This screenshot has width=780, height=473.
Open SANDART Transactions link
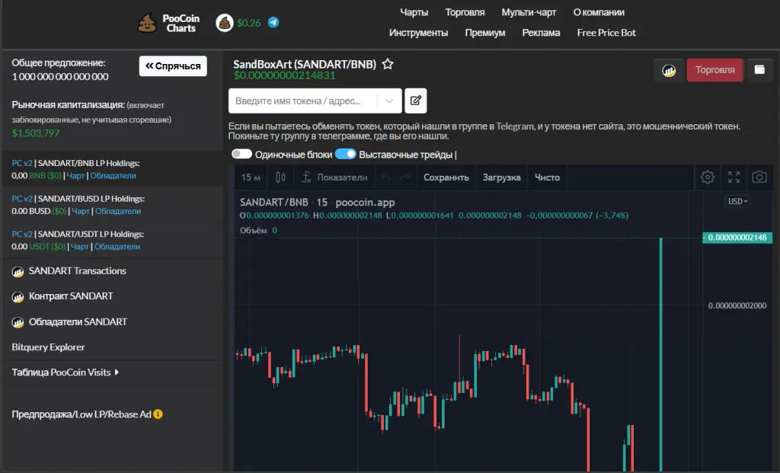[x=77, y=270]
